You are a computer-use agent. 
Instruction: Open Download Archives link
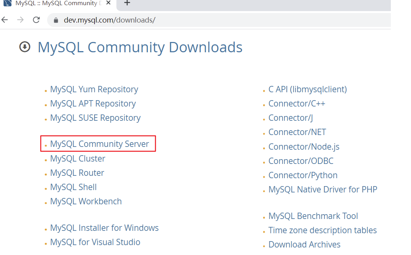pyautogui.click(x=304, y=244)
